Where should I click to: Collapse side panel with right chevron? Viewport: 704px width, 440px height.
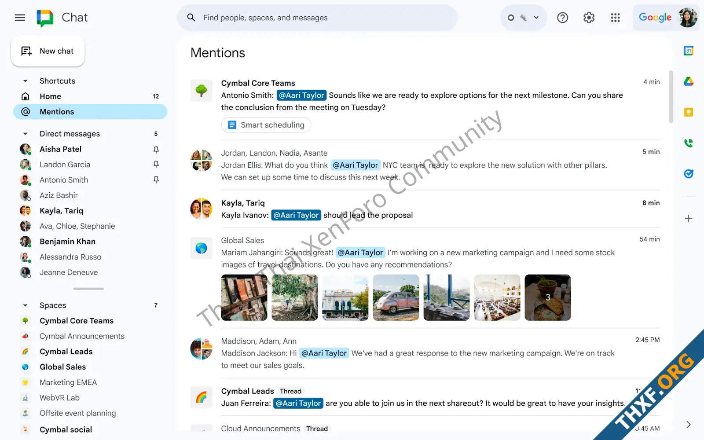pos(689,425)
